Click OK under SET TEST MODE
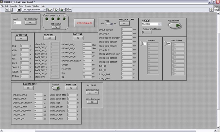This screenshot has height=132, width=220. [30, 23]
